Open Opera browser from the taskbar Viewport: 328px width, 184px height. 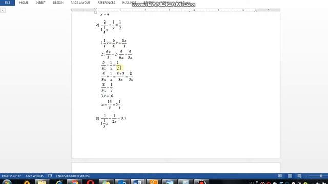point(90,182)
